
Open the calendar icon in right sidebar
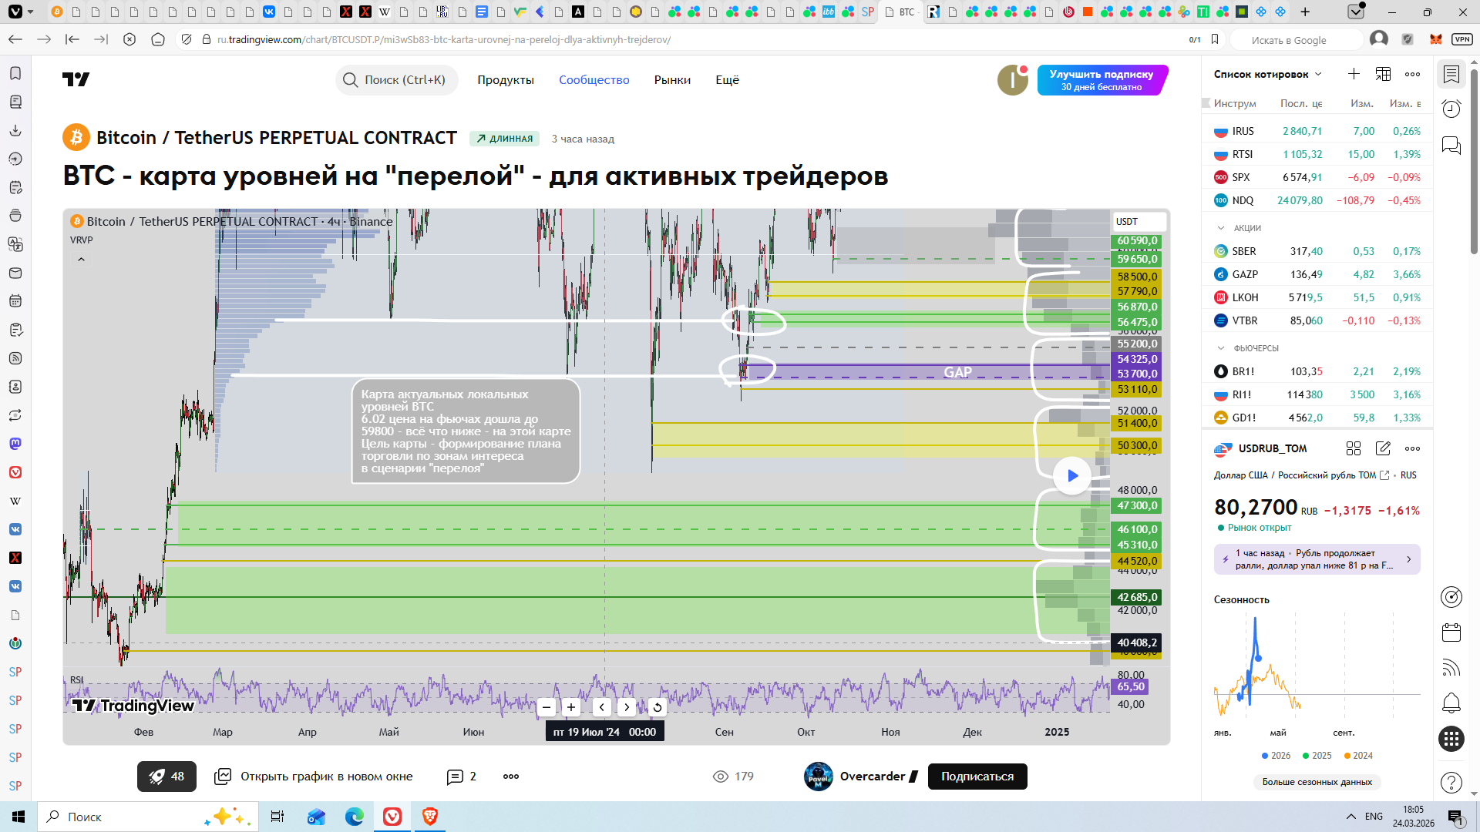click(x=1451, y=632)
